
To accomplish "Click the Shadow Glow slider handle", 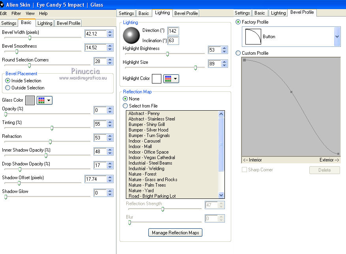I will (6, 197).
